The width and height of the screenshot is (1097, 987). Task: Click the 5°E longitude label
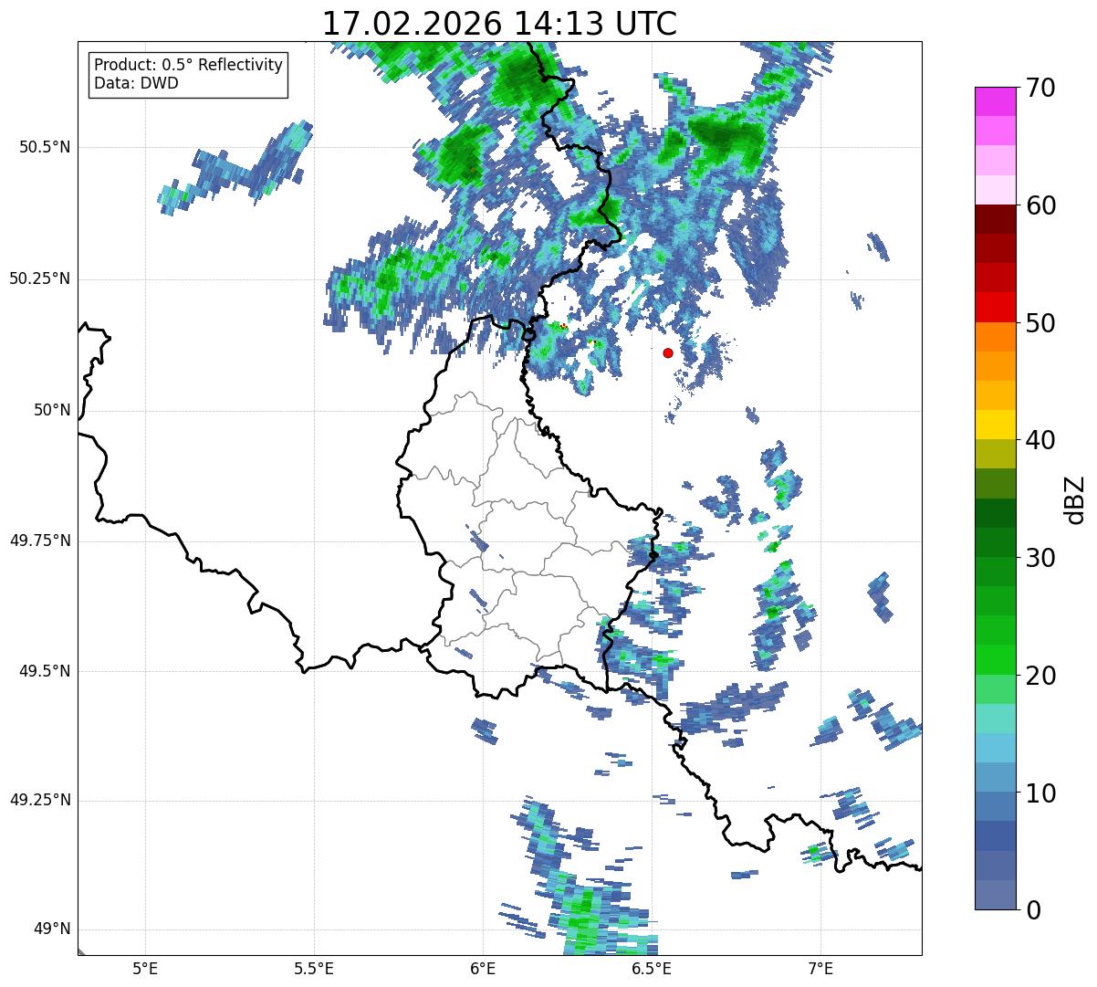click(x=144, y=968)
